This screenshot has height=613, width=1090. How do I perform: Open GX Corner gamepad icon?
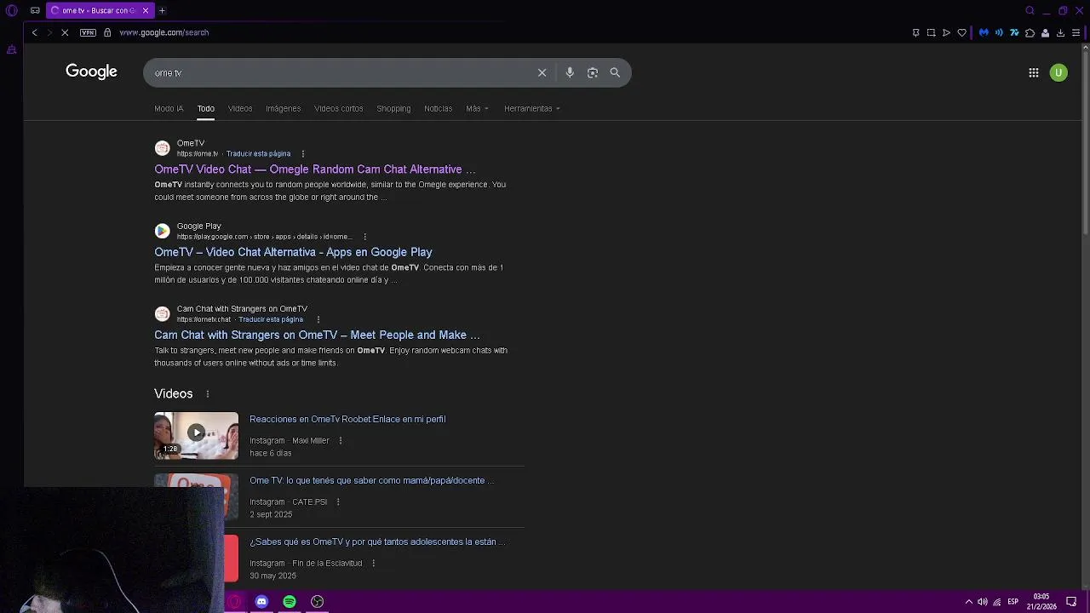(x=35, y=10)
